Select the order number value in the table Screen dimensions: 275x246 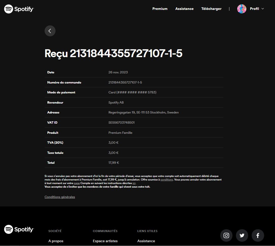point(125,83)
